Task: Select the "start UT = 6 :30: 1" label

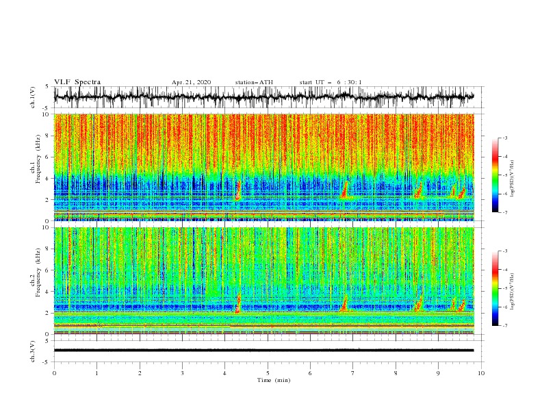Action: coord(331,82)
